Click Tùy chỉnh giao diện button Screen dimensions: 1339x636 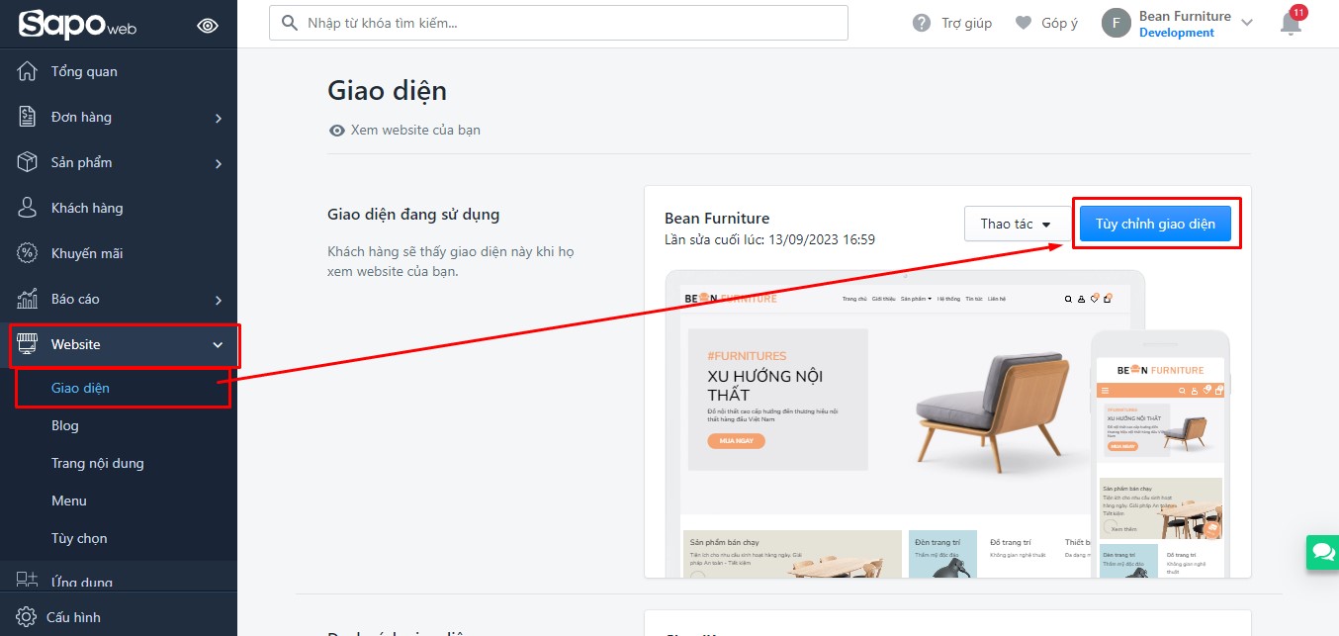(x=1155, y=224)
